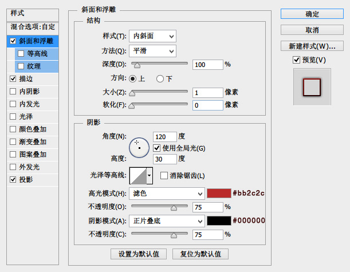
Task: Enable the 纹理 texture checkbox
Action: click(x=21, y=66)
